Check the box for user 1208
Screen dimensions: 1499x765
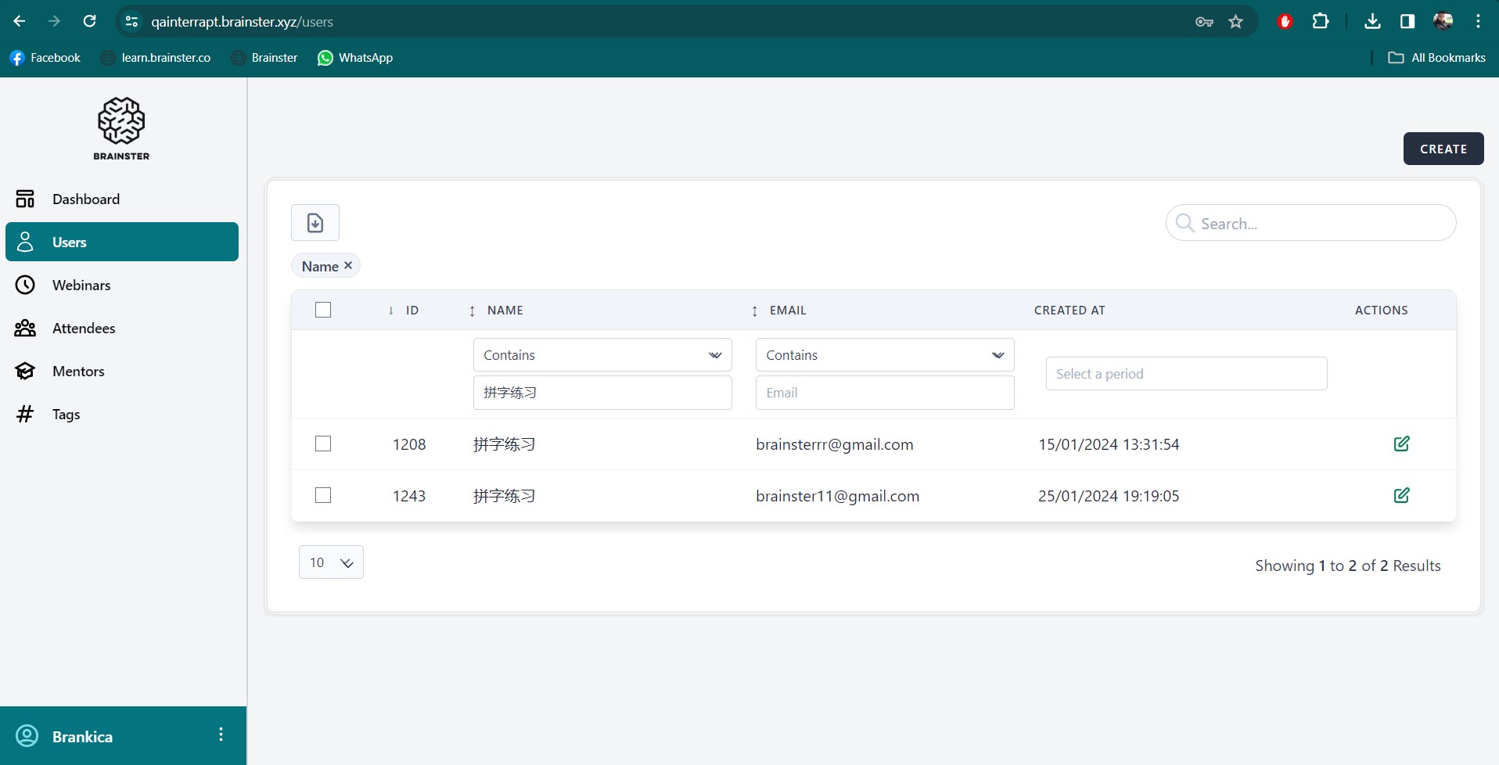point(323,444)
